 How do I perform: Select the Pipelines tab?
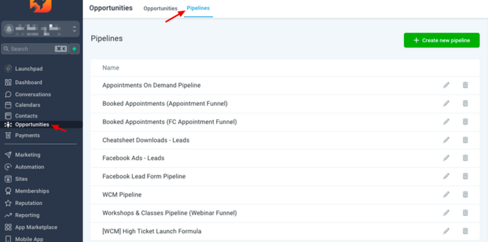198,8
